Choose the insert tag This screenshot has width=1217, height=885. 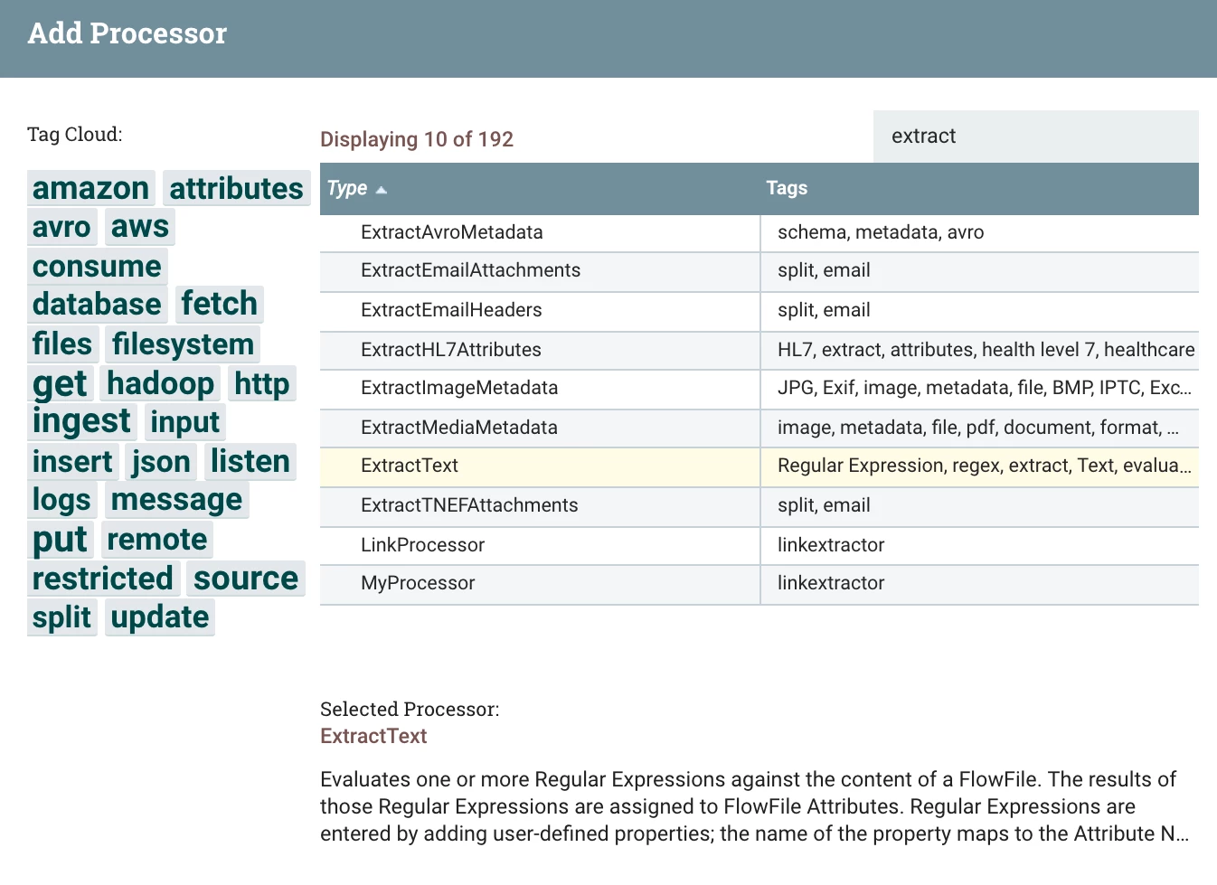73,461
